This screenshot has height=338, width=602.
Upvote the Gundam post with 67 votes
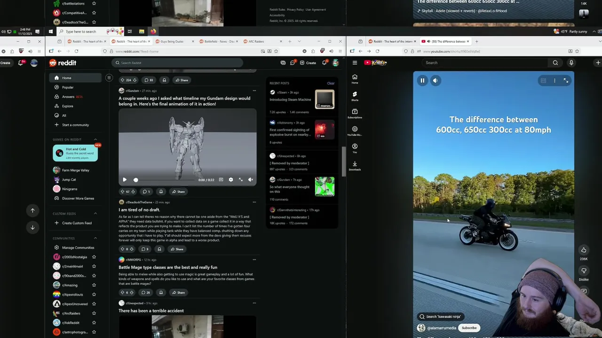pyautogui.click(x=122, y=192)
